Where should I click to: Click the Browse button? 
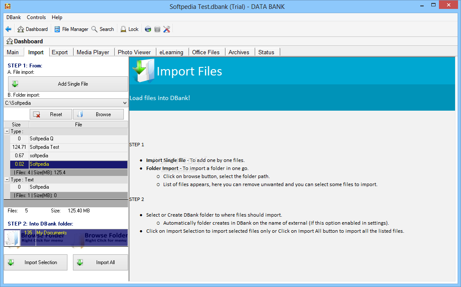tap(98, 114)
